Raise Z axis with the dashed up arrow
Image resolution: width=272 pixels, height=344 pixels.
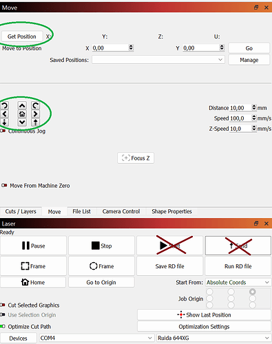tap(35, 122)
